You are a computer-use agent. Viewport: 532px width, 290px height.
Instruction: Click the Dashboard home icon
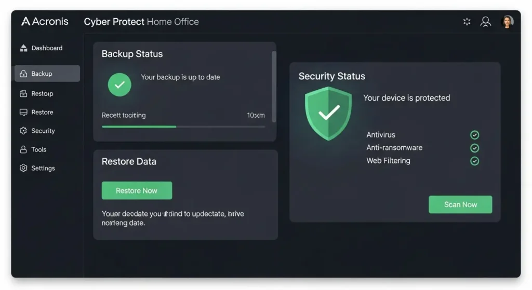pyautogui.click(x=23, y=48)
